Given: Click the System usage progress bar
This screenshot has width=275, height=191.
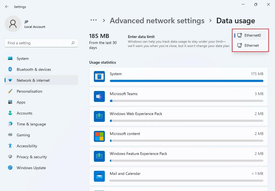Looking at the screenshot, I should (186, 81).
